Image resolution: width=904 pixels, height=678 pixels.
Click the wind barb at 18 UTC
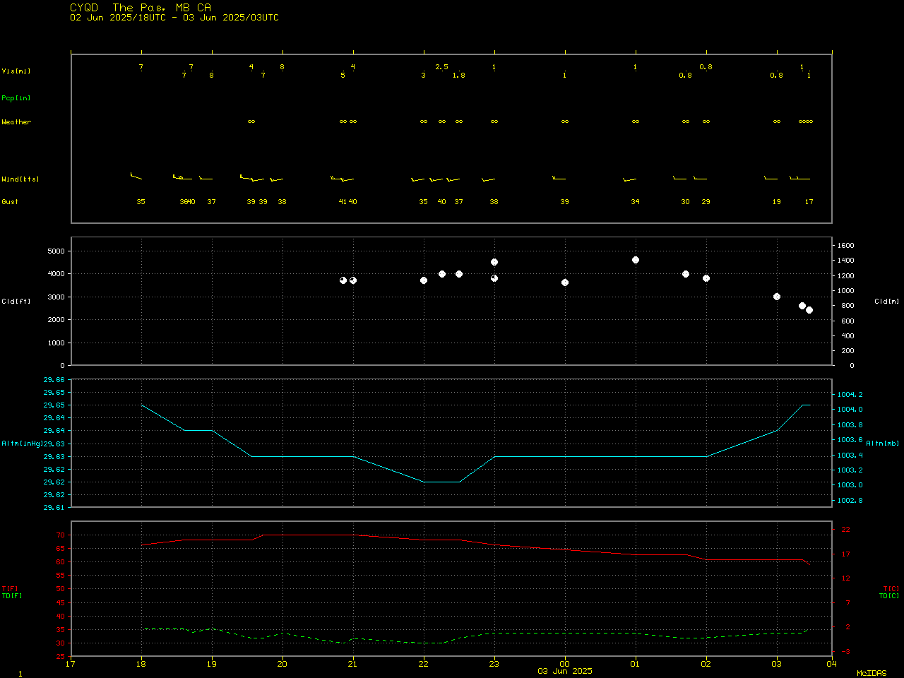[136, 176]
